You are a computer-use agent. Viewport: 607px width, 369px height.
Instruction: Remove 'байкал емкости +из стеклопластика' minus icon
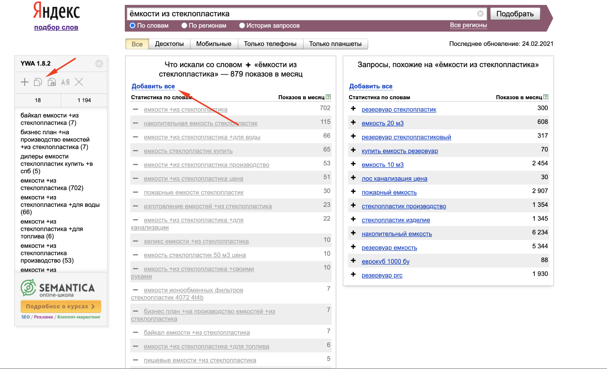tap(135, 333)
